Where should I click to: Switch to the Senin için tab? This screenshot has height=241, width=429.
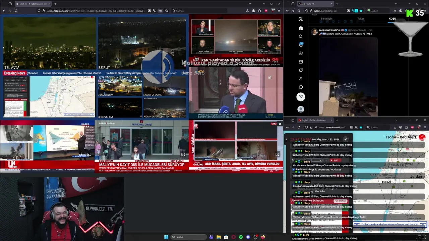[x=326, y=19]
